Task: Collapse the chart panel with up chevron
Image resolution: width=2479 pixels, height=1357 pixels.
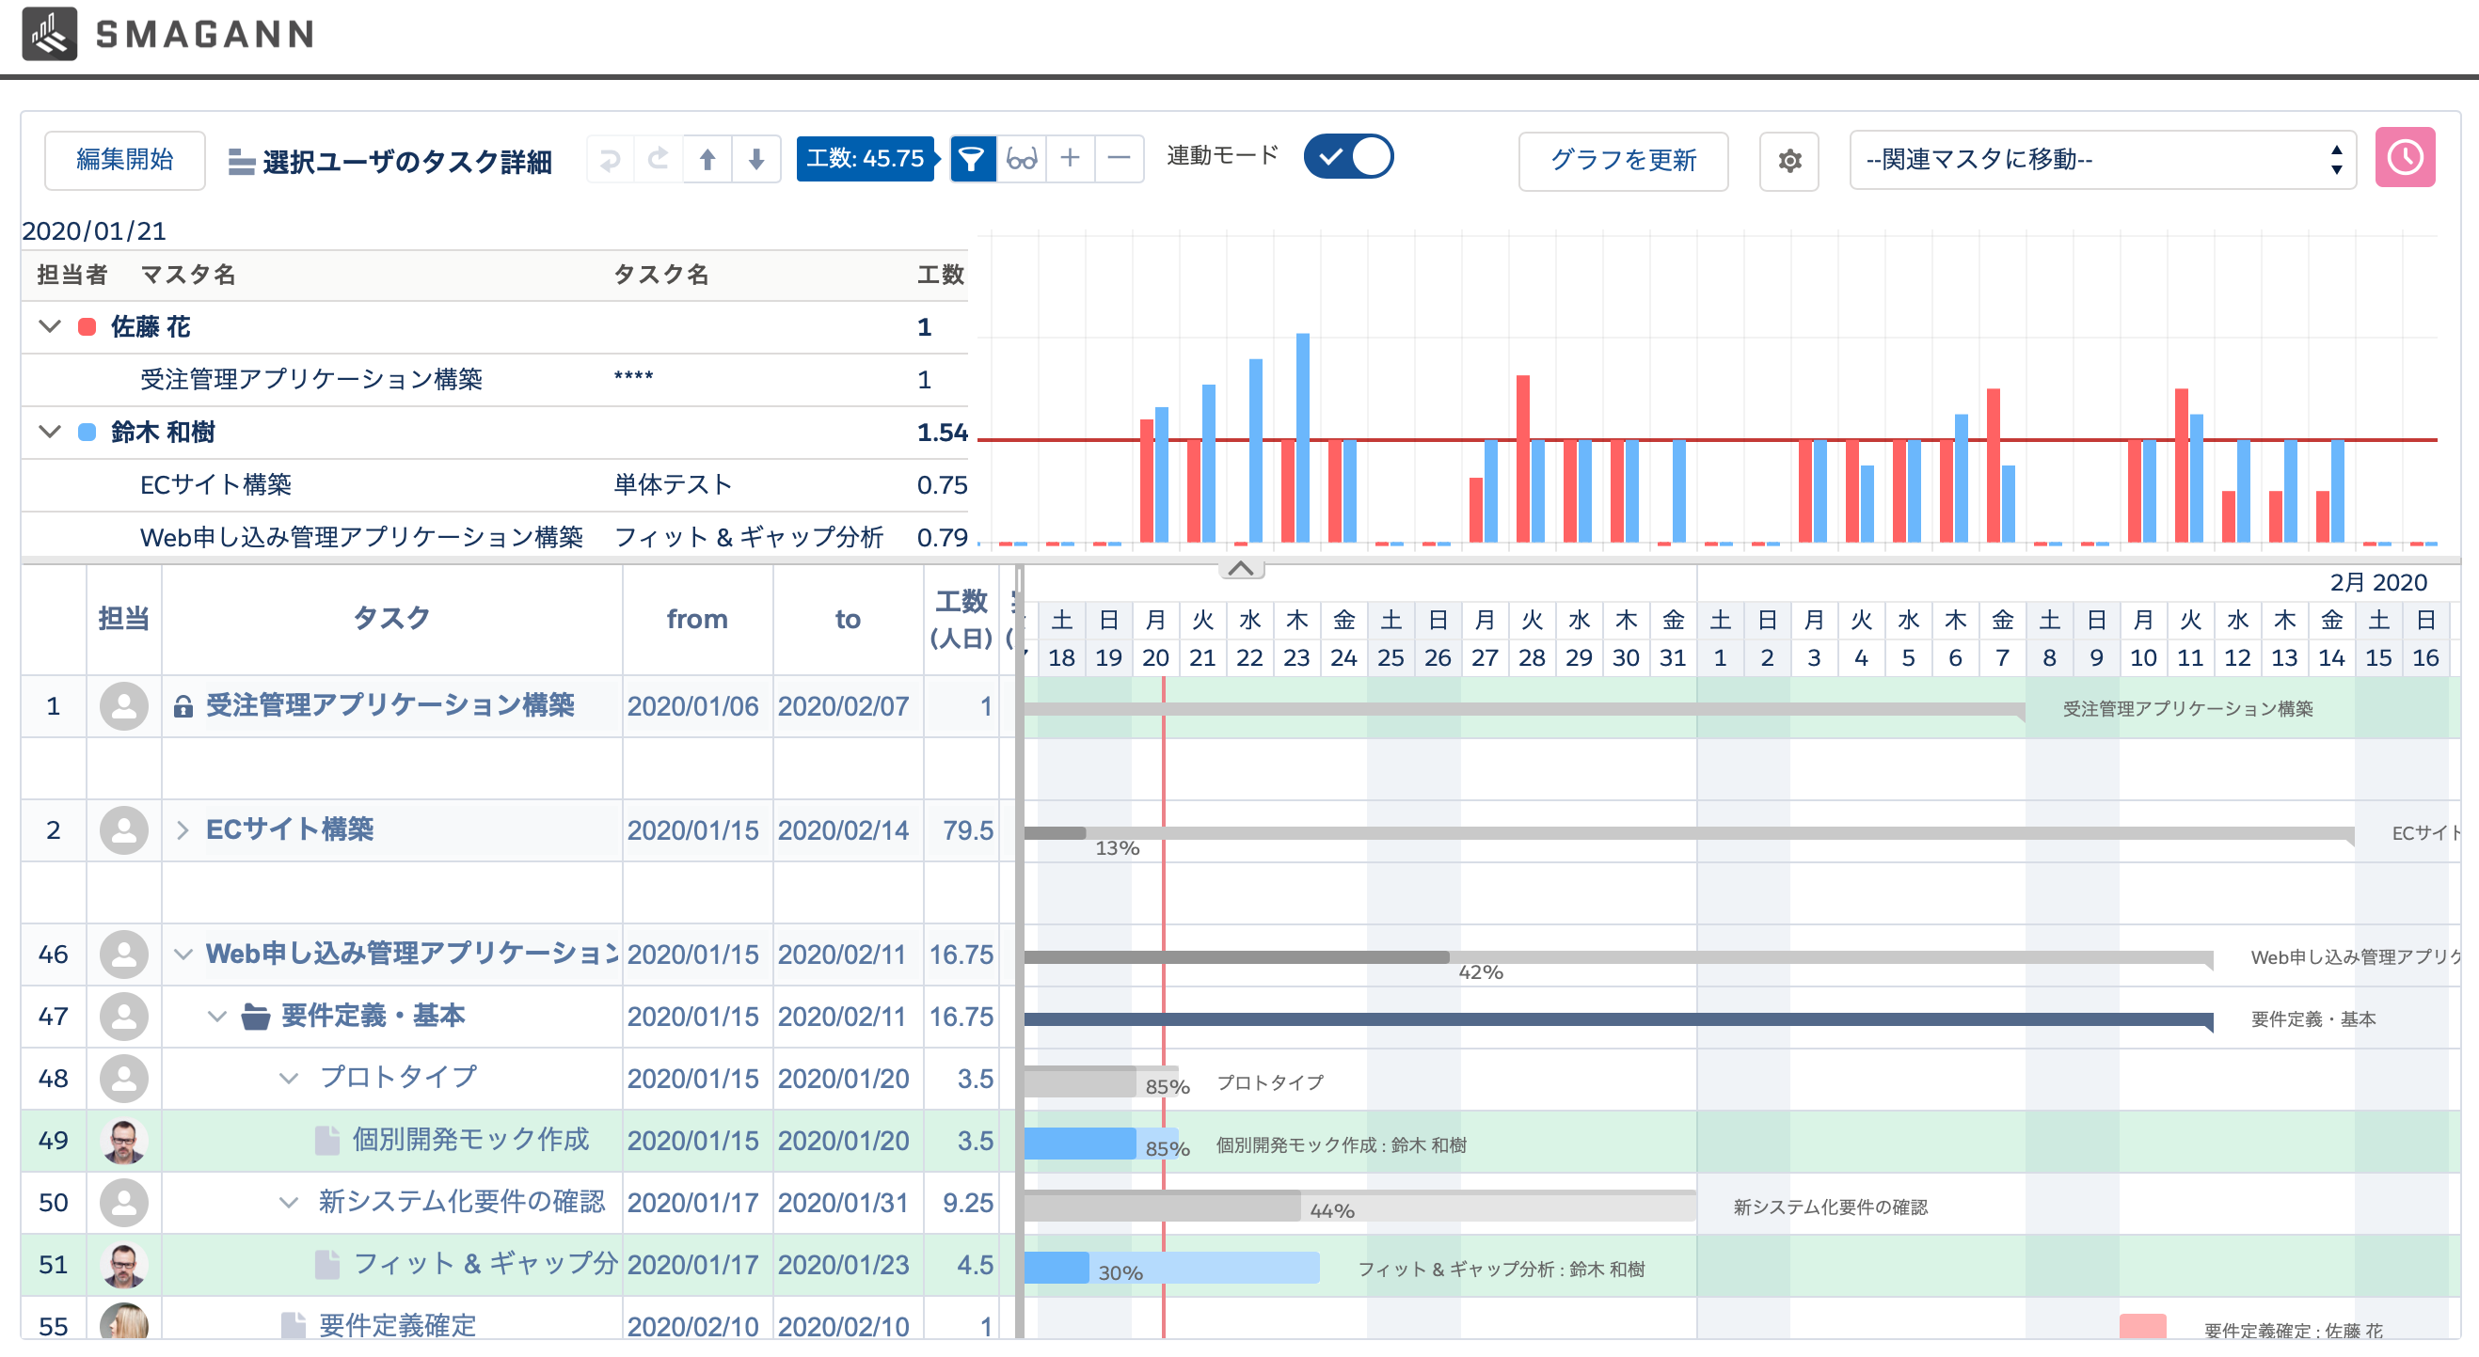Action: click(x=1242, y=568)
